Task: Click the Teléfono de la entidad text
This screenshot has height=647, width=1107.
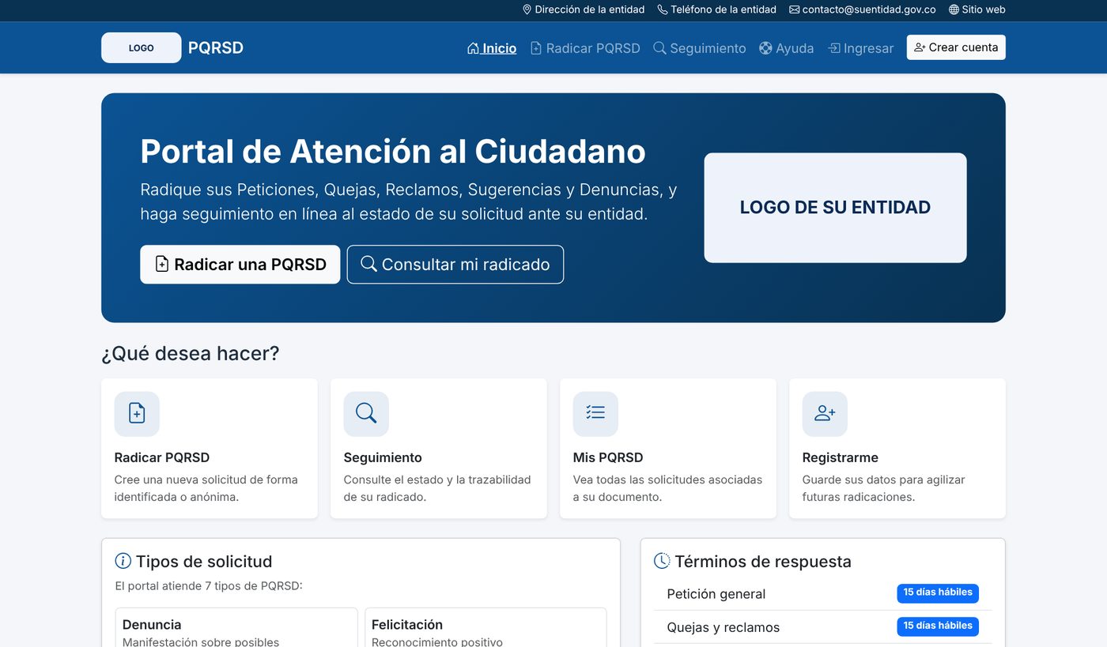Action: (x=724, y=9)
